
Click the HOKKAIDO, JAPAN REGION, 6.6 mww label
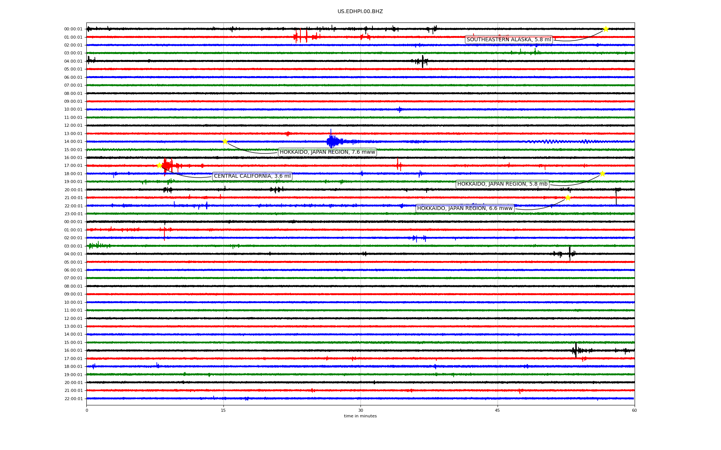(x=465, y=208)
